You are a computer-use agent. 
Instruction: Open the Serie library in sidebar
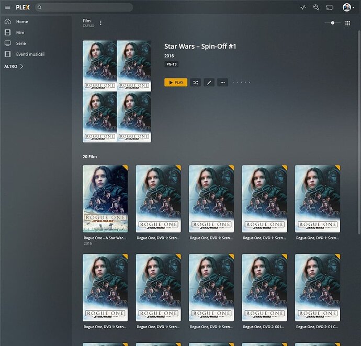21,43
